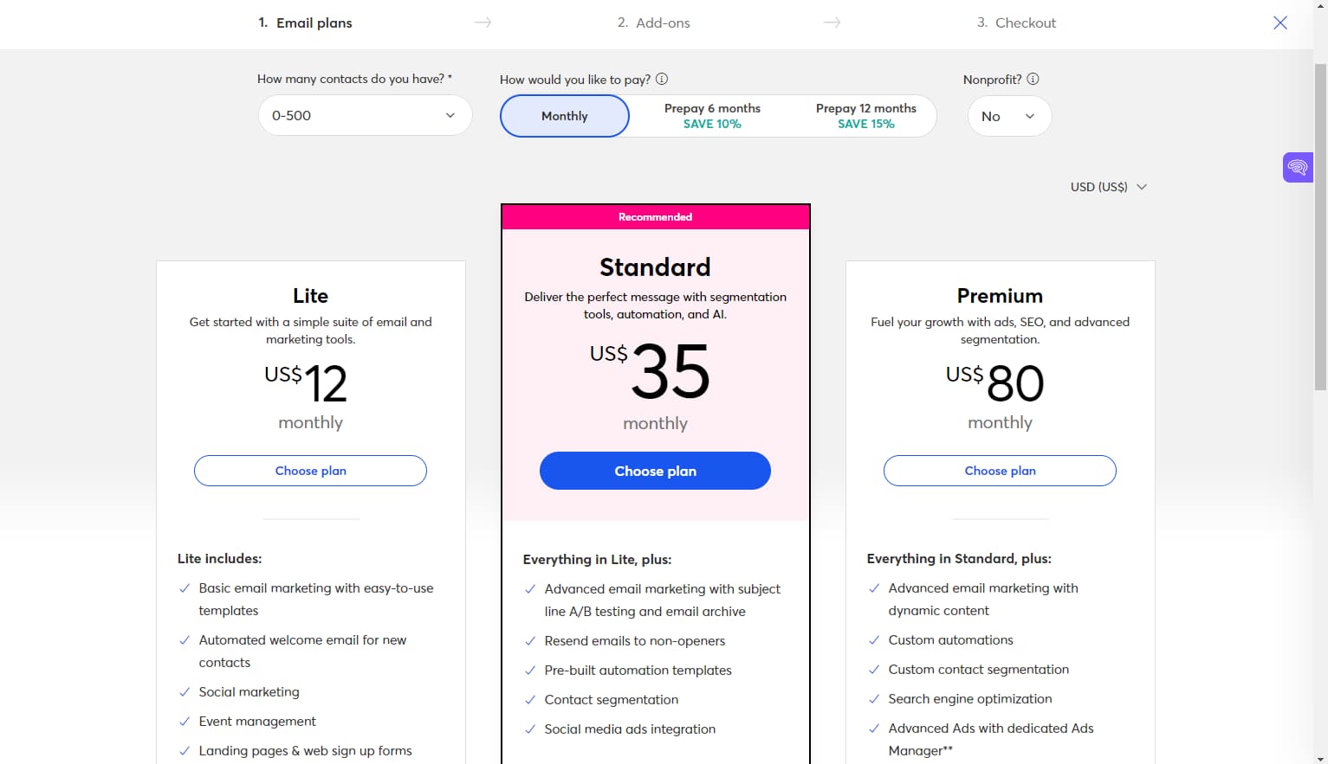Go to the Email plans step
This screenshot has width=1328, height=764.
click(306, 22)
